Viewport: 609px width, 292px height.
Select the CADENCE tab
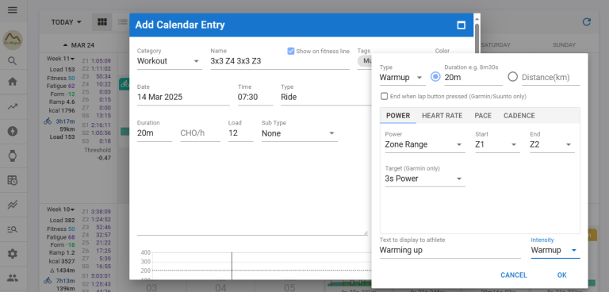click(x=519, y=116)
